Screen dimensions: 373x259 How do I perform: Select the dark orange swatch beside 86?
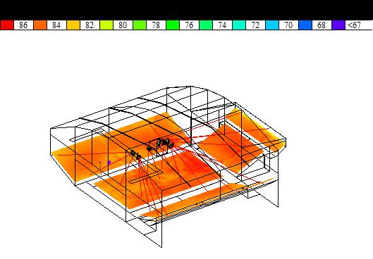[40, 25]
